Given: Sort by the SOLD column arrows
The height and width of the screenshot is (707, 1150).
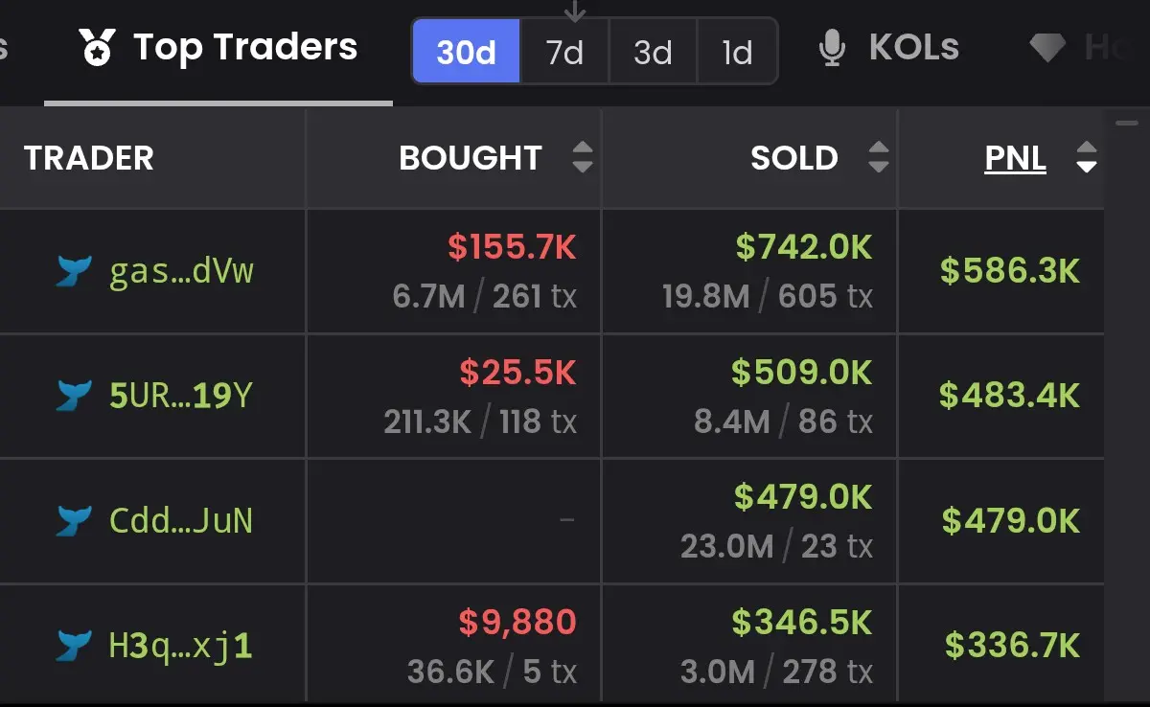Looking at the screenshot, I should click(878, 157).
